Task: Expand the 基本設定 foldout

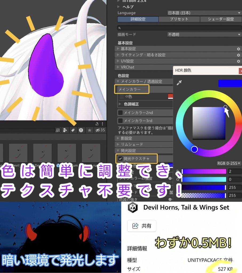Action: point(118,49)
